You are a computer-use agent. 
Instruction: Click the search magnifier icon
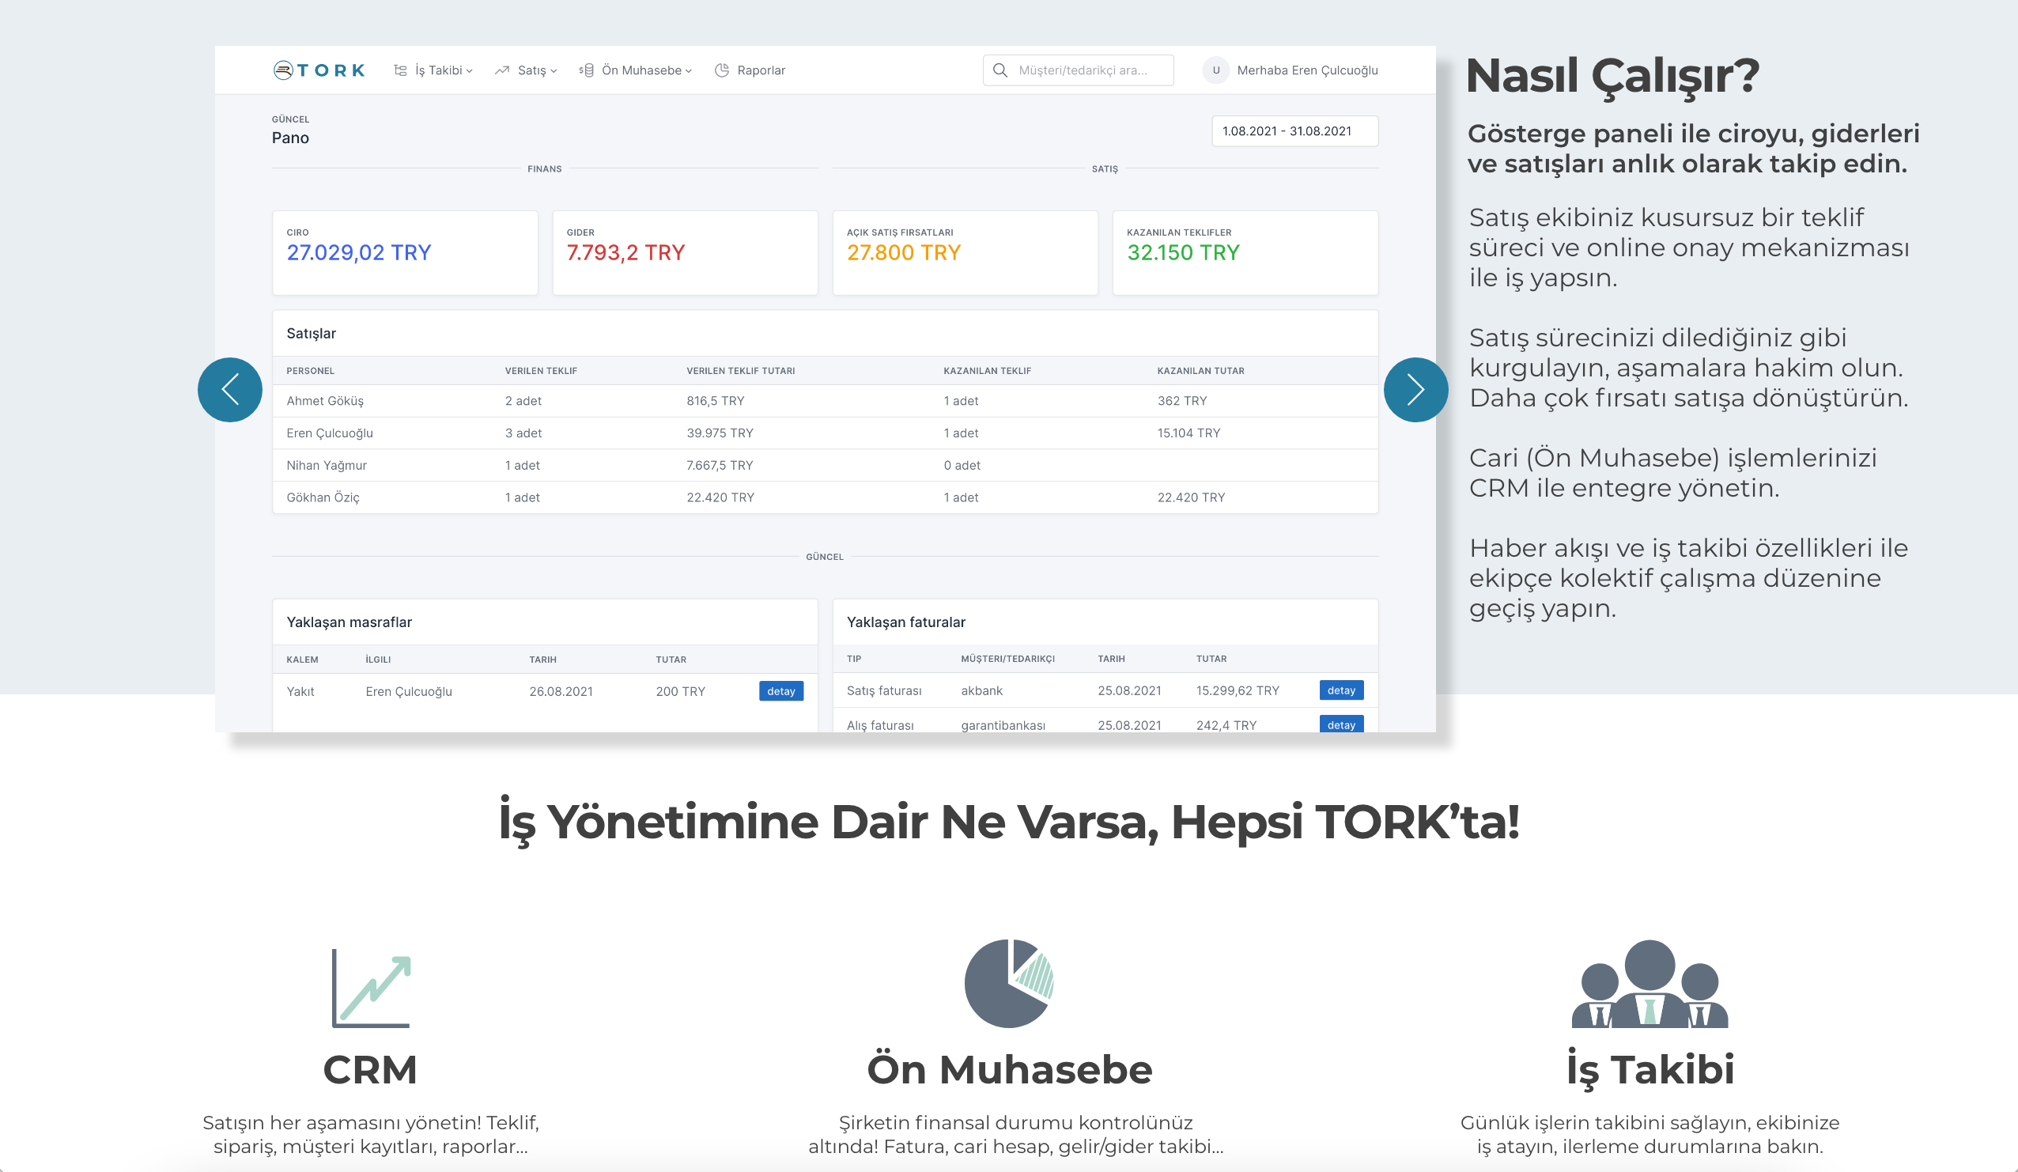[1000, 70]
